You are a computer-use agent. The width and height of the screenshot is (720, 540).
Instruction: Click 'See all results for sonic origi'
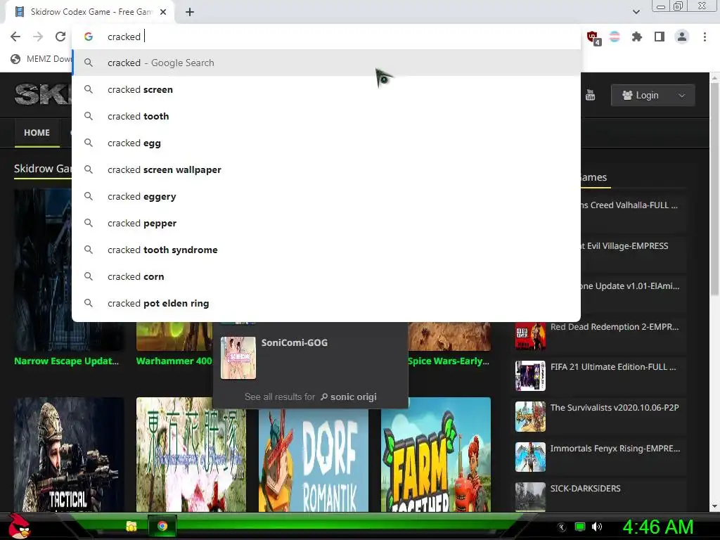click(x=310, y=397)
